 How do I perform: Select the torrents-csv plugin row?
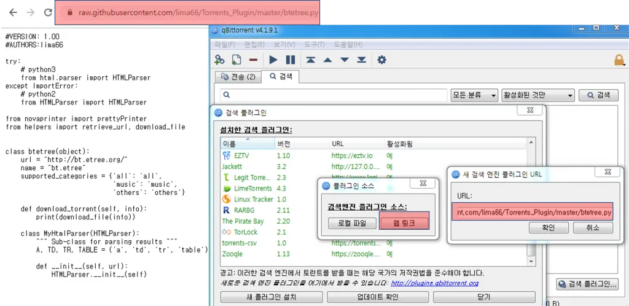tap(373, 243)
